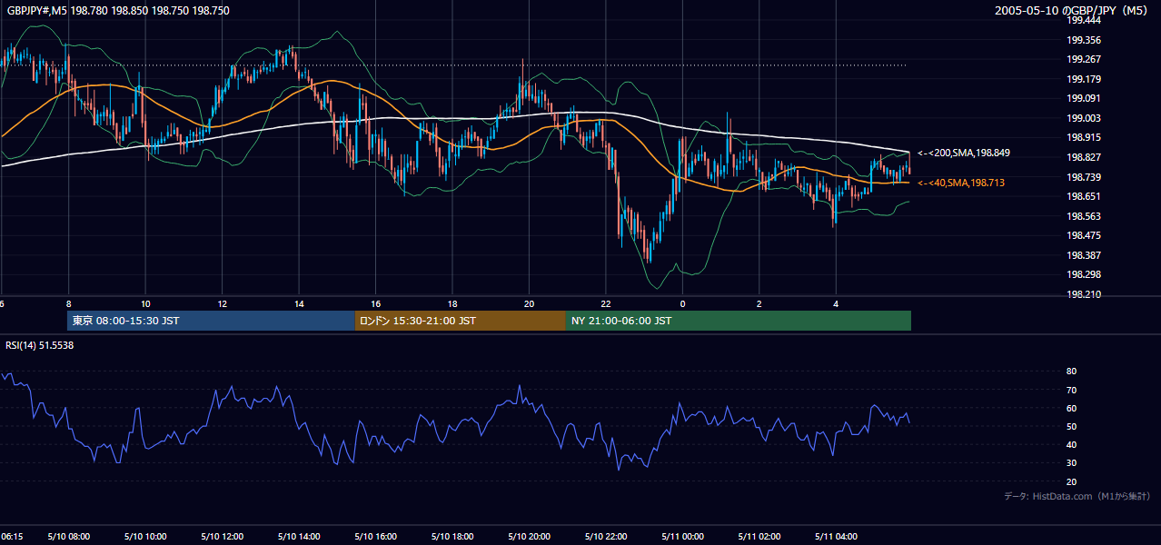Click hour marker 22 under the price chart
This screenshot has width=1161, height=545.
click(606, 304)
